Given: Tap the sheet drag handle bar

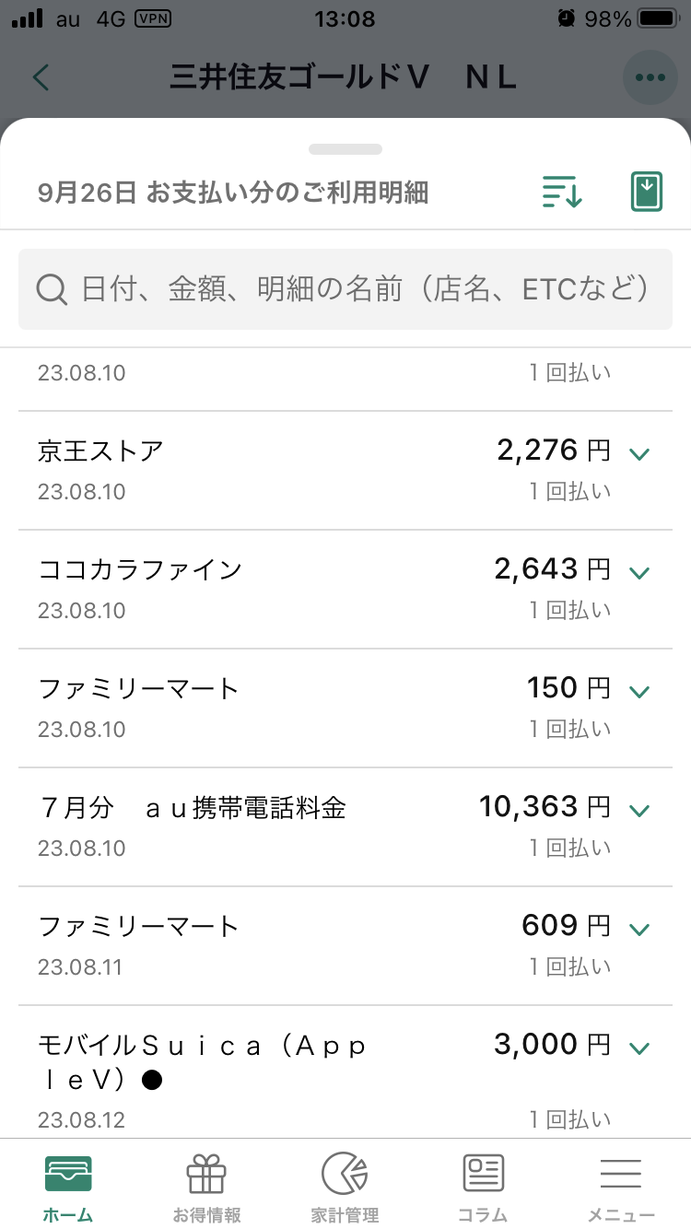Looking at the screenshot, I should [x=345, y=149].
